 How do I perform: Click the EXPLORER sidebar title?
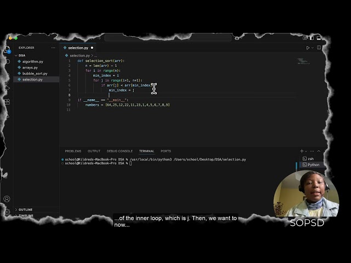[26, 48]
